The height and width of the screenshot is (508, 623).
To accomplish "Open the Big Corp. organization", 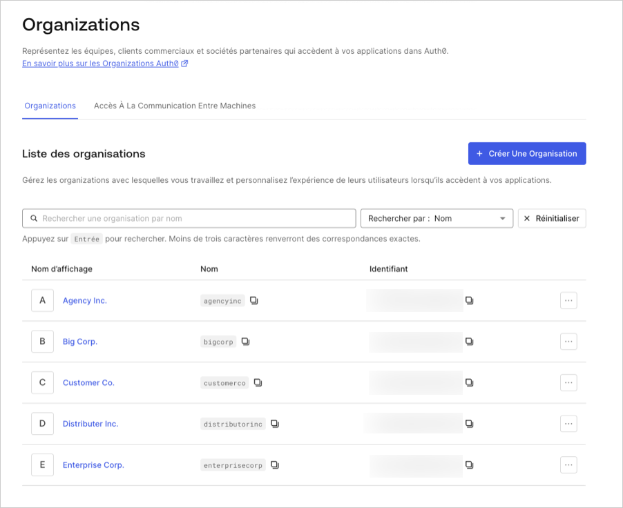I will click(x=80, y=342).
